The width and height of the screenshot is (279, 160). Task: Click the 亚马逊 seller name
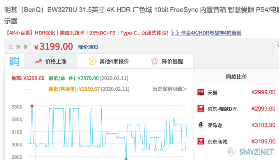215,125
